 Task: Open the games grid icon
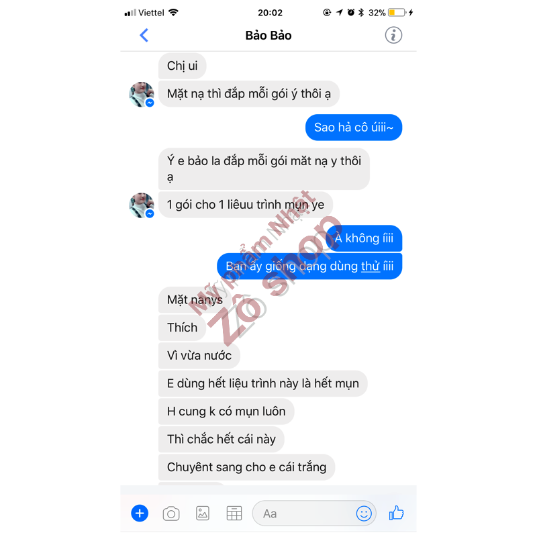pyautogui.click(x=234, y=514)
